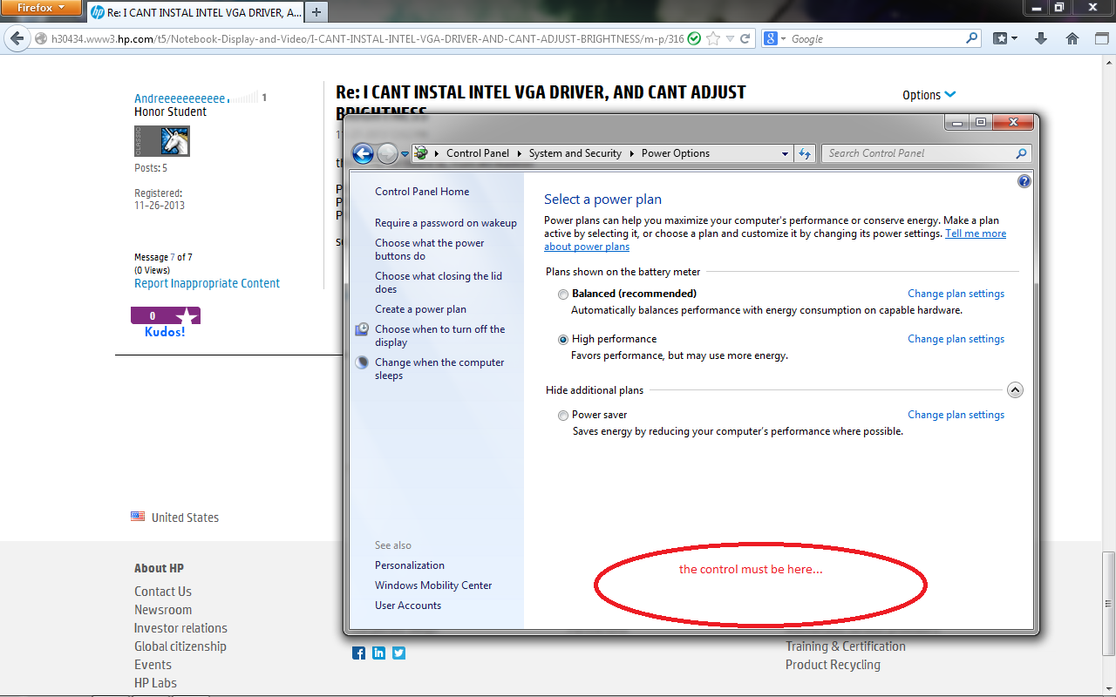Open Contact Us footer link

pos(163,592)
